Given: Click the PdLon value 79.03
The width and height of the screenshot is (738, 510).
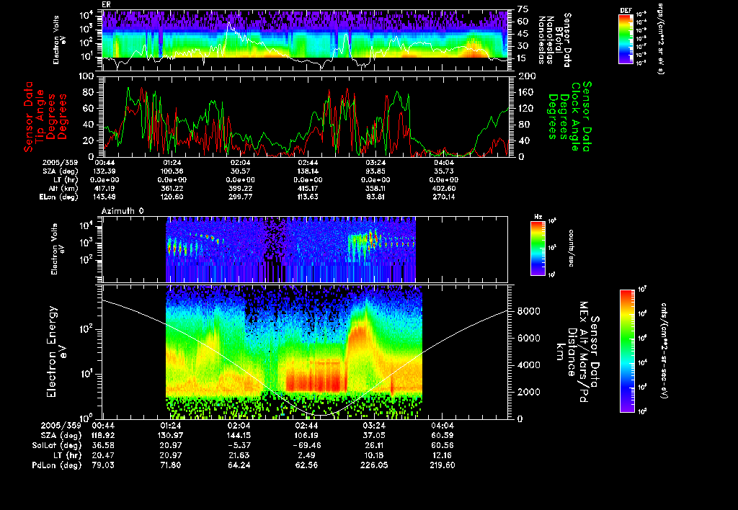Looking at the screenshot, I should (102, 465).
